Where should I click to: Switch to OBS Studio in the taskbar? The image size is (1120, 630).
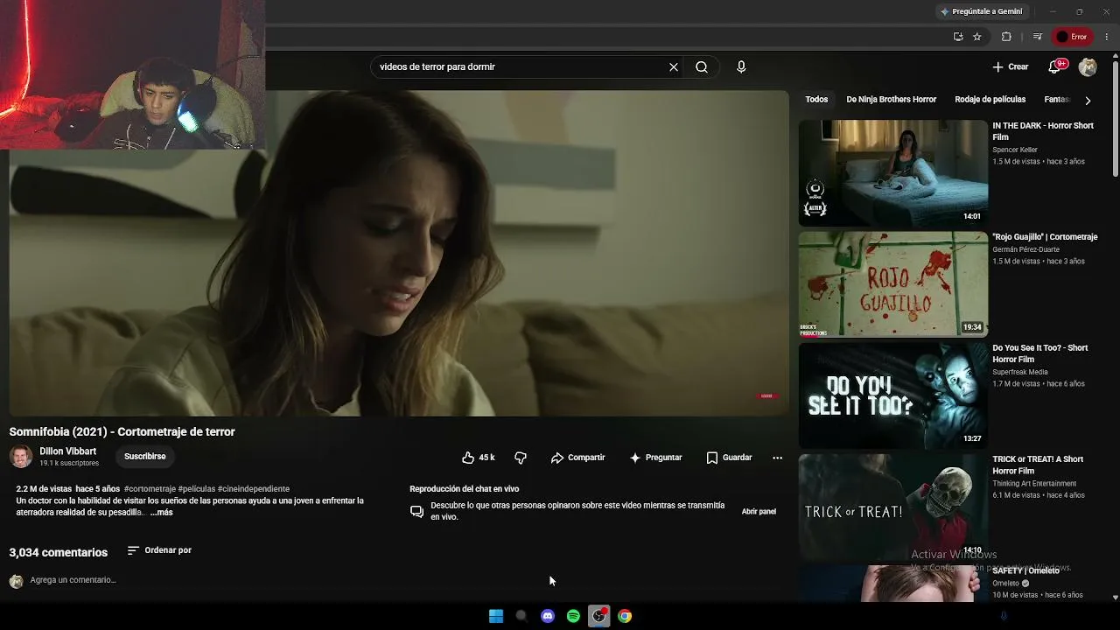[x=598, y=616]
